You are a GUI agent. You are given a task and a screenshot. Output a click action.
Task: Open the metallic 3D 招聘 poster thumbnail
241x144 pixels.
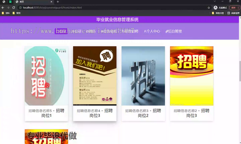[143, 76]
